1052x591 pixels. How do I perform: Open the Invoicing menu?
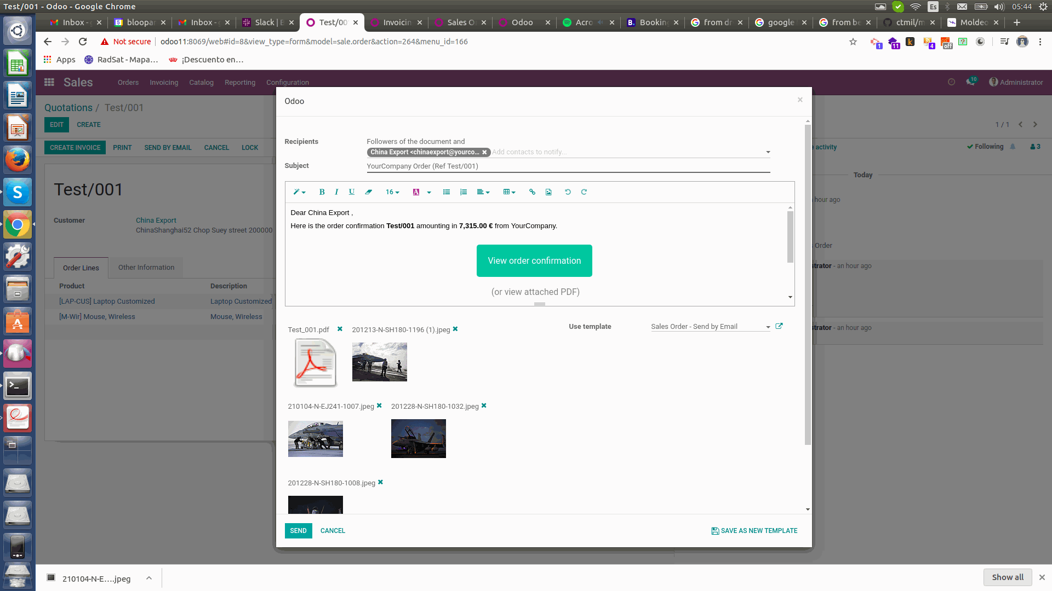click(164, 83)
